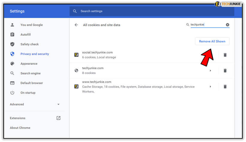Open the Autofill settings page
Image resolution: width=246 pixels, height=142 pixels.
(x=25, y=34)
